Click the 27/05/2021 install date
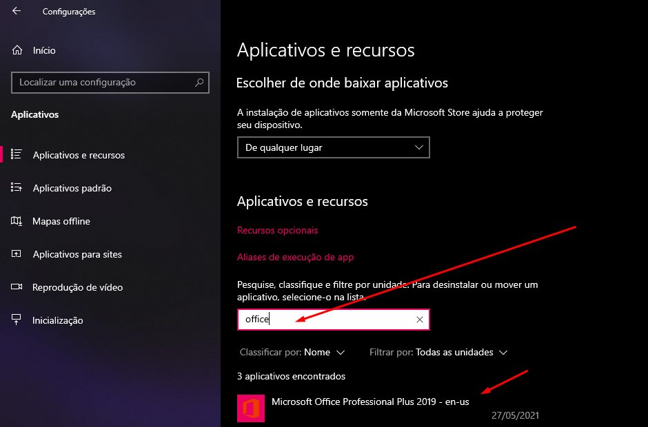 515,415
